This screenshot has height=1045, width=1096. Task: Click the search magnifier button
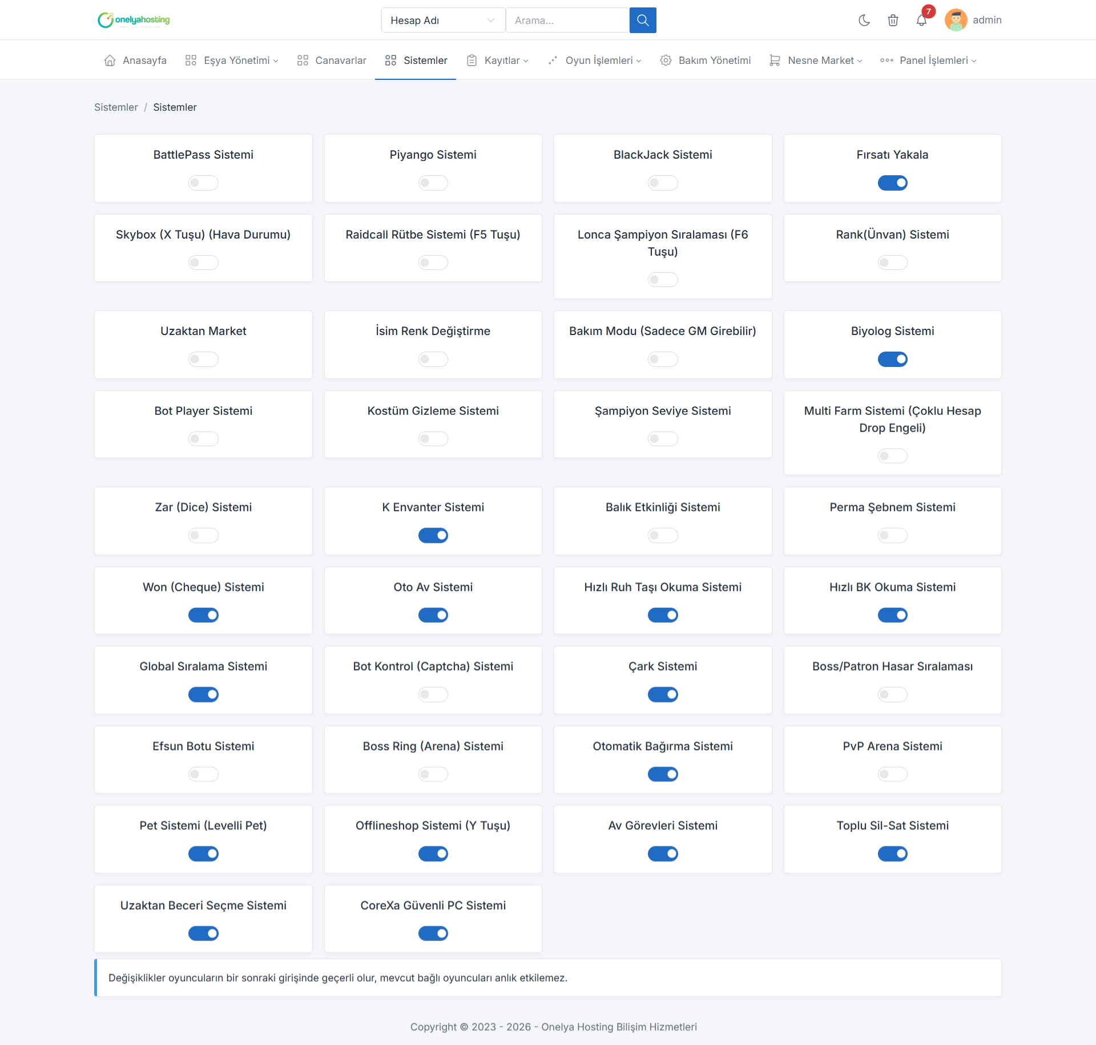click(x=643, y=20)
